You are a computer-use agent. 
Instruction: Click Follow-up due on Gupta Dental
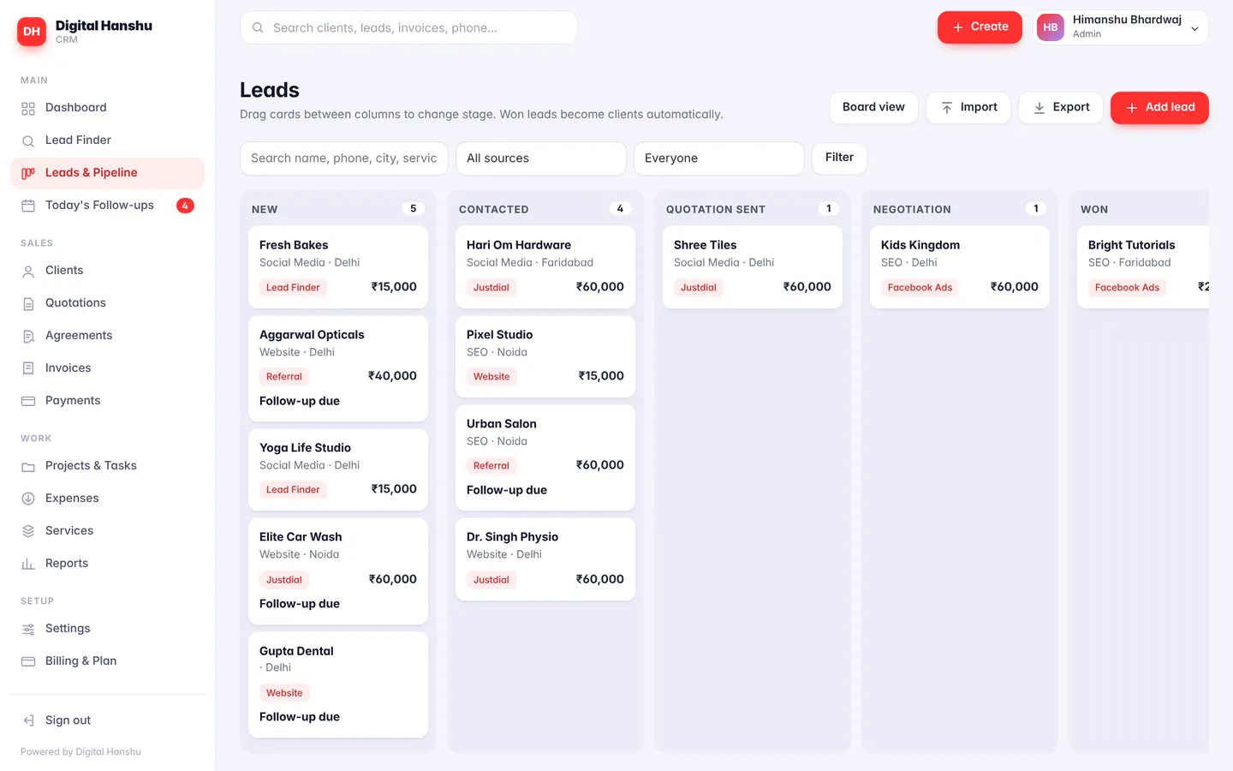300,717
